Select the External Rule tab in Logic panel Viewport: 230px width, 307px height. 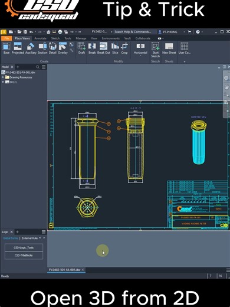29,238
